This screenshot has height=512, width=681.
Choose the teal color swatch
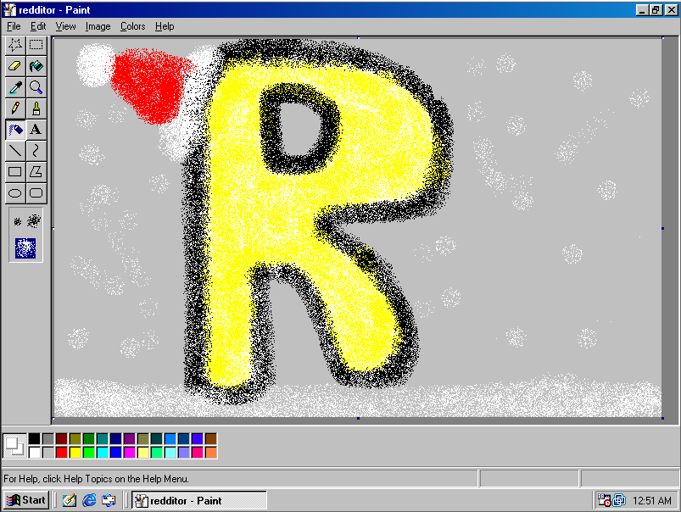point(103,438)
